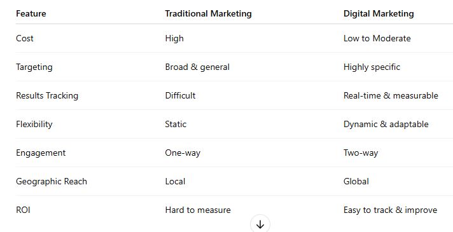This screenshot has height=232, width=453.
Task: Click the ROI row label
Action: pyautogui.click(x=23, y=210)
